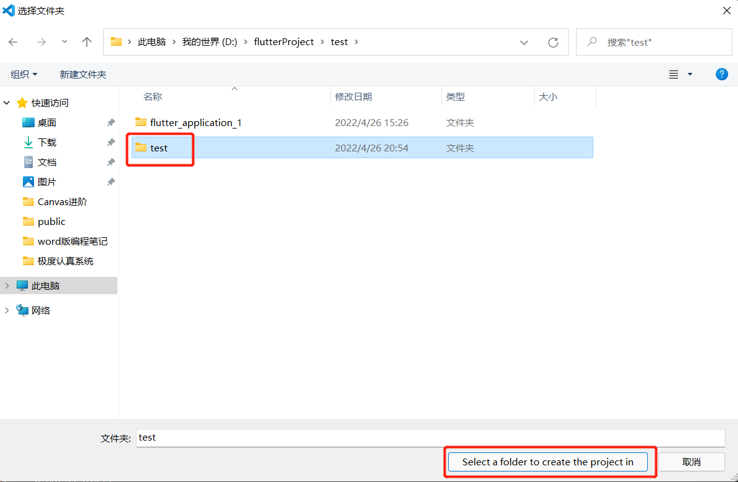Select 此电脑 in sidebar

pyautogui.click(x=45, y=285)
